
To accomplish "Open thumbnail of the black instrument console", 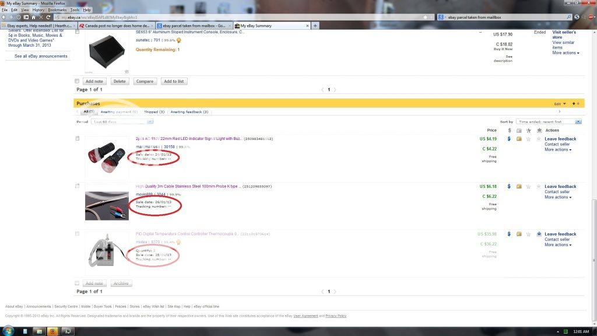I will [107, 52].
